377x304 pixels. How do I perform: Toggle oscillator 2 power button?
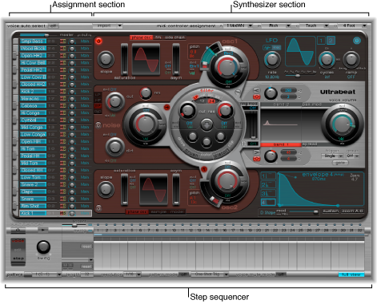pos(98,208)
